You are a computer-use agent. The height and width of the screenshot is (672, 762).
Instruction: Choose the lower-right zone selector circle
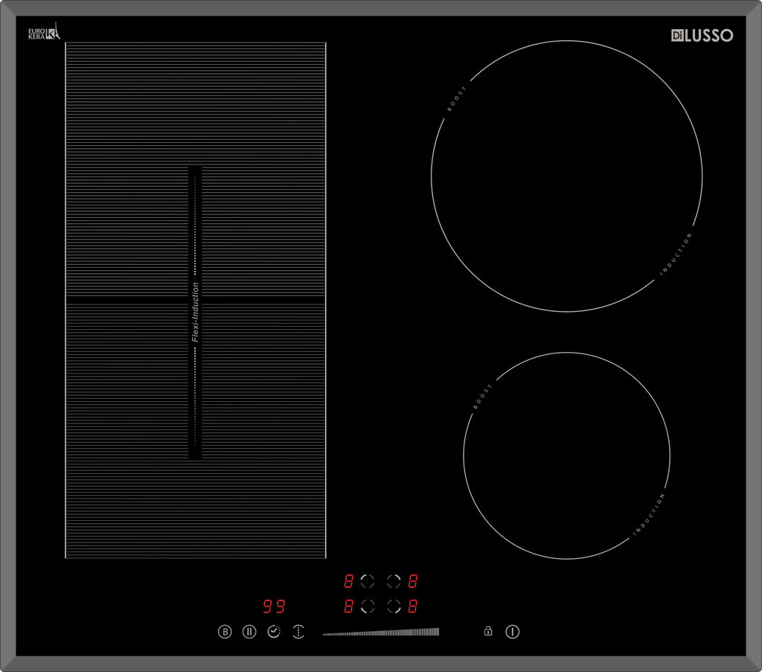(394, 607)
